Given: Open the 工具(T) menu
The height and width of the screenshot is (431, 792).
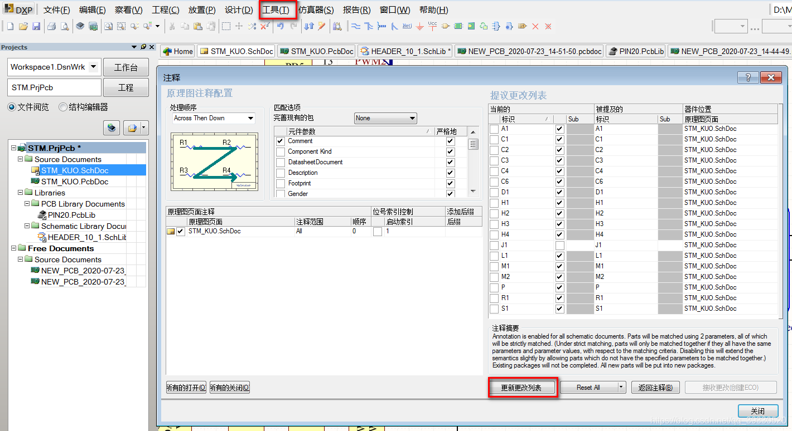Looking at the screenshot, I should (276, 10).
